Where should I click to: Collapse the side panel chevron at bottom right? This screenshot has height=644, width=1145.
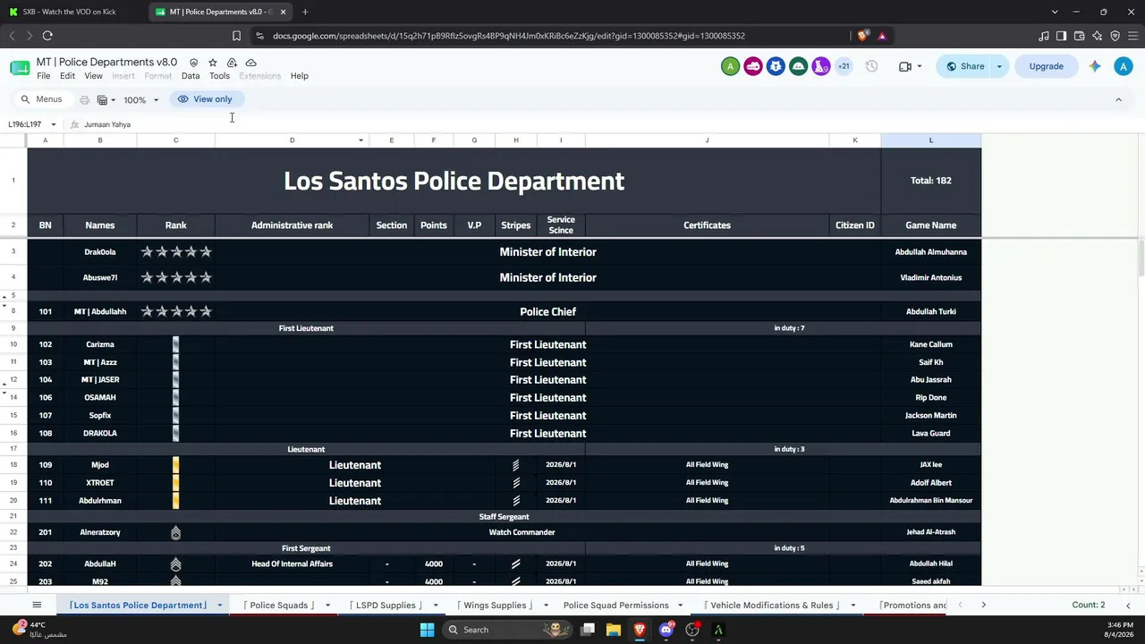(1127, 606)
